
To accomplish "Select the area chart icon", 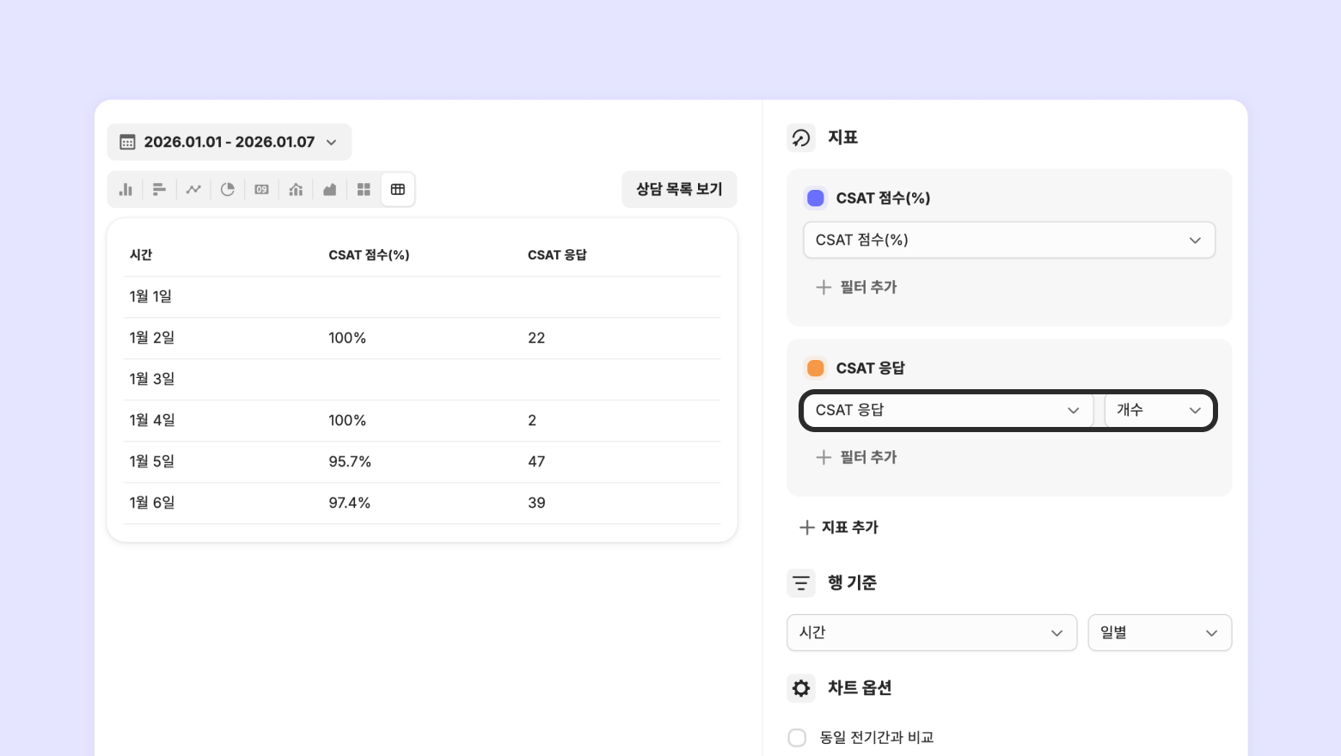I will coord(329,190).
